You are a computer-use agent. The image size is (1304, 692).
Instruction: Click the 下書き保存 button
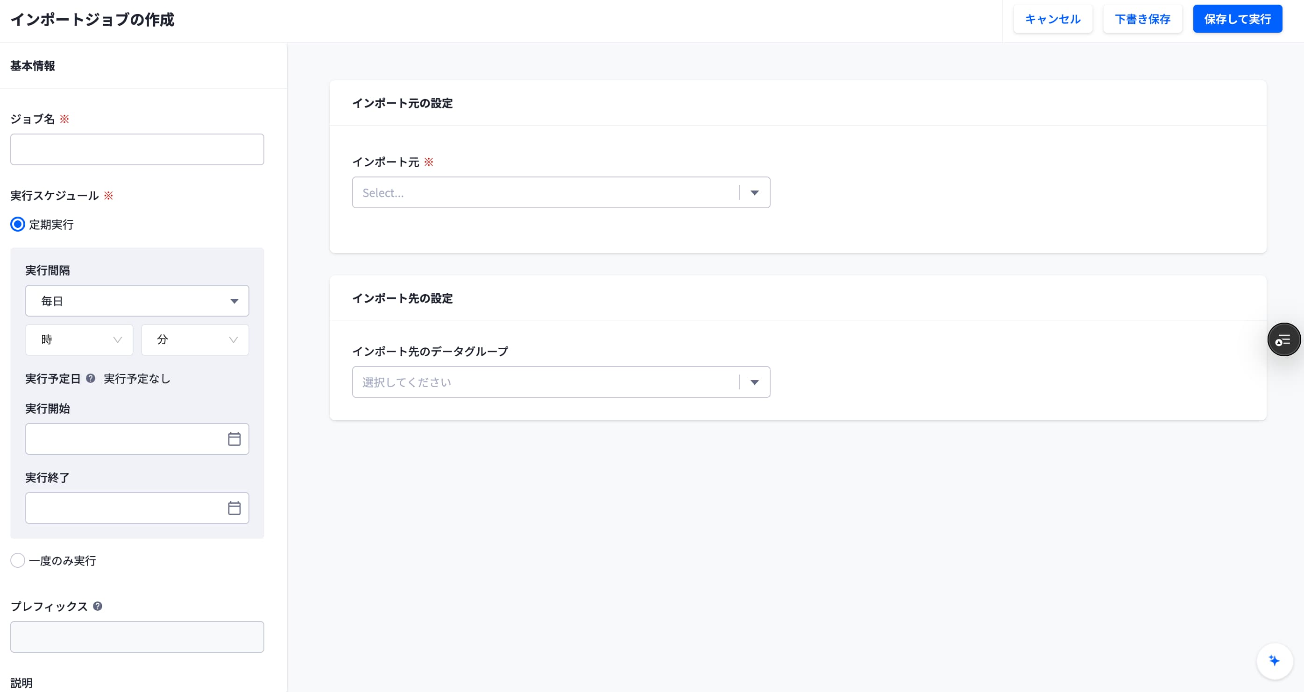[x=1142, y=19]
